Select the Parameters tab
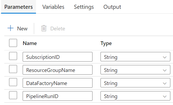The image size is (173, 105). click(x=19, y=7)
